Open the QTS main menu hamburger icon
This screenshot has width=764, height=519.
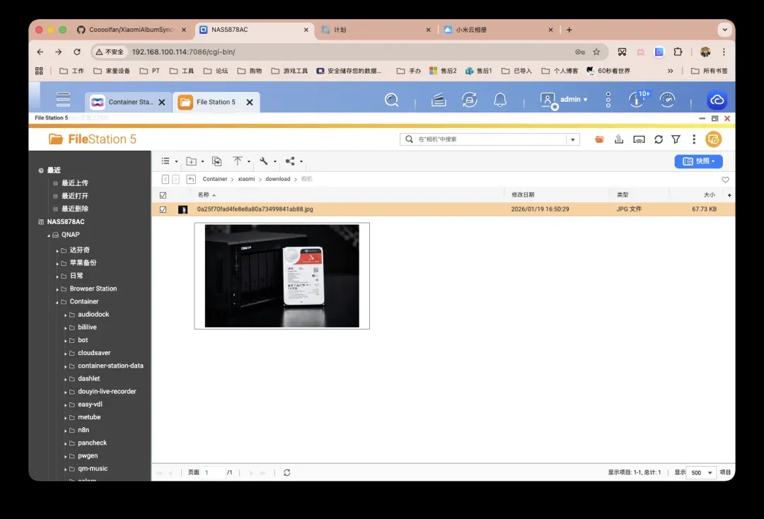point(64,100)
